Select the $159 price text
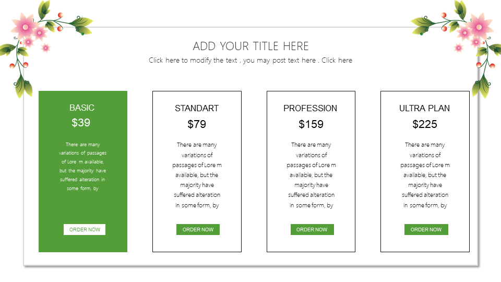This screenshot has width=501, height=282. click(x=311, y=124)
